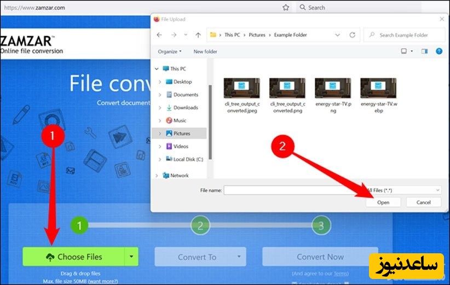This screenshot has height=285, width=450.
Task: Refresh the Example Folder listing
Action: 352,35
